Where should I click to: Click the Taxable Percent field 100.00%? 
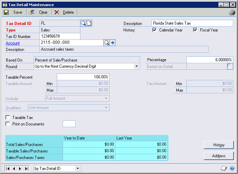[x=83, y=77]
